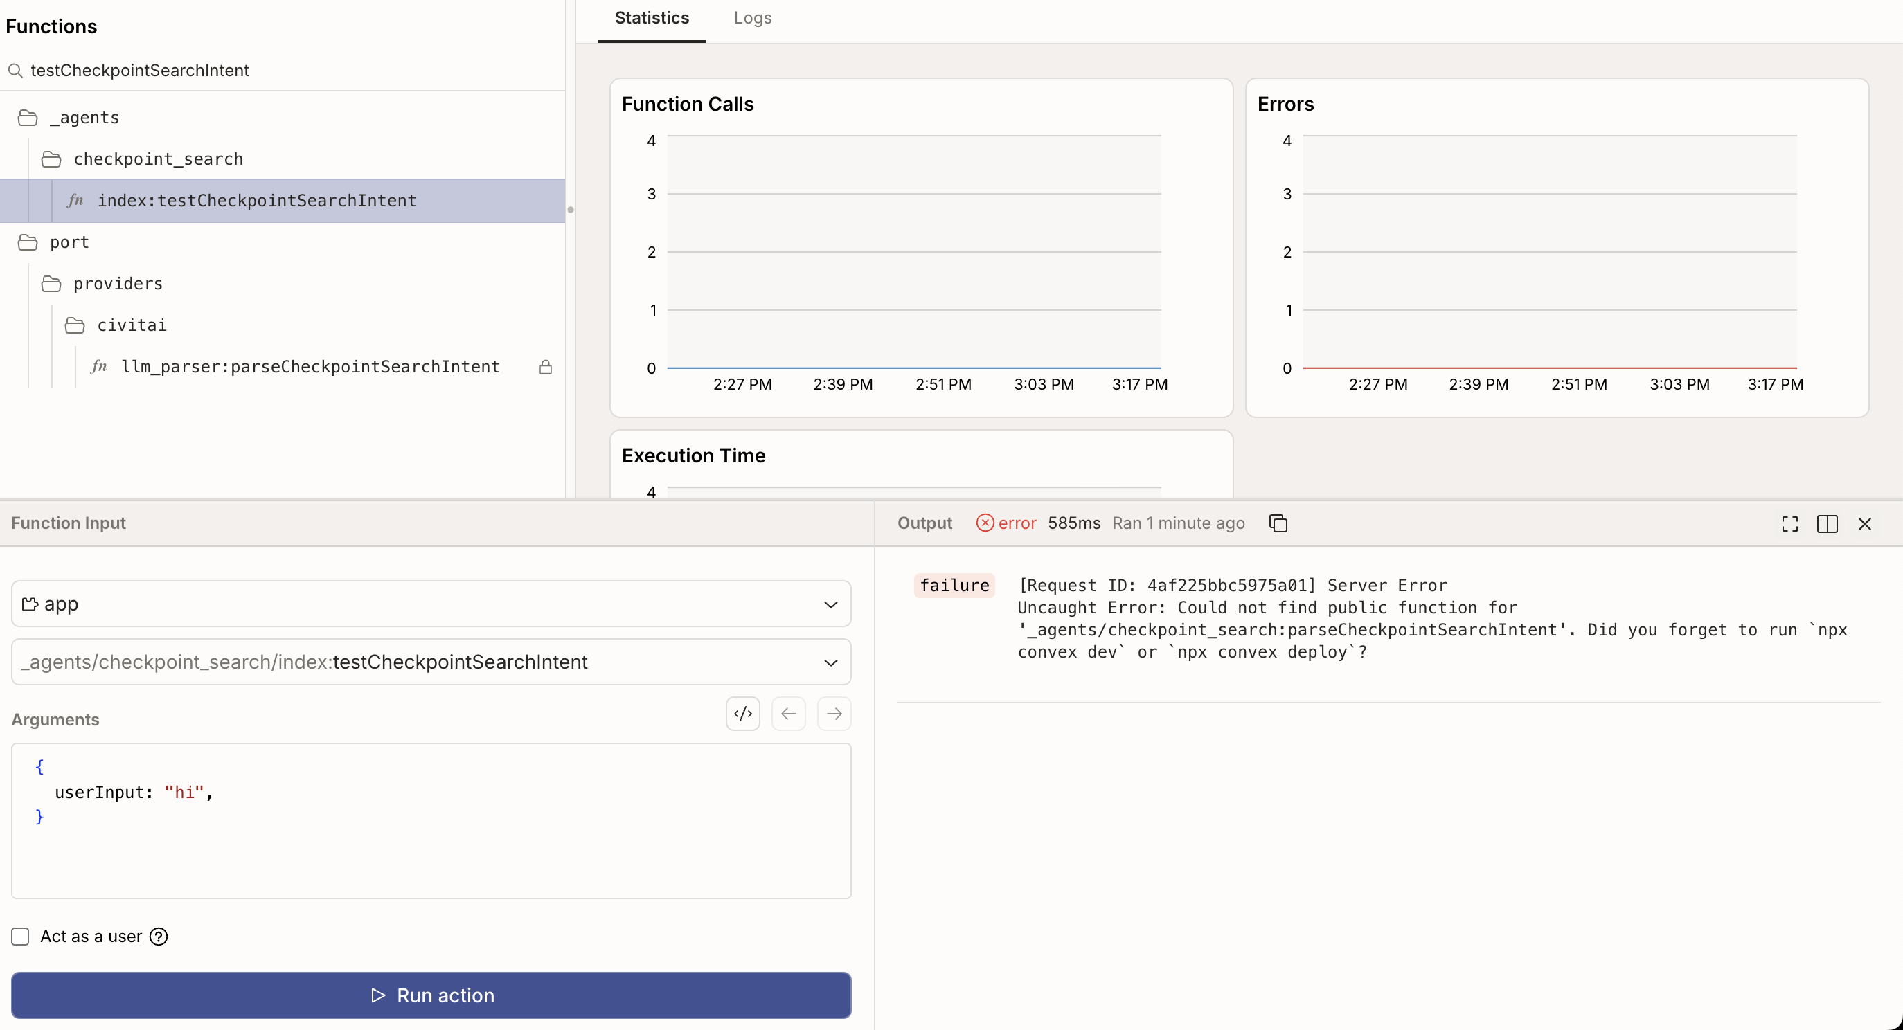Close the function runner panel
Image resolution: width=1903 pixels, height=1030 pixels.
click(1865, 523)
